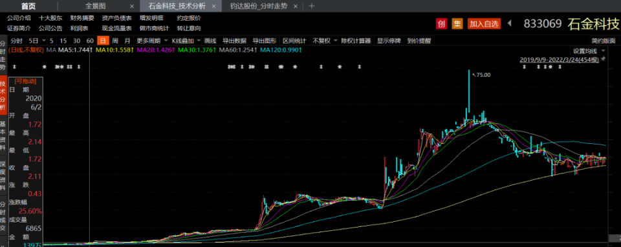The image size is (621, 247).
Task: Select the 分时 period button
Action: [17, 41]
